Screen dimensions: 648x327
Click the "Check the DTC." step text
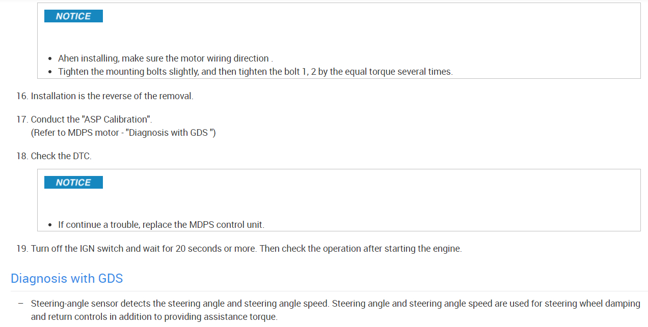[61, 156]
